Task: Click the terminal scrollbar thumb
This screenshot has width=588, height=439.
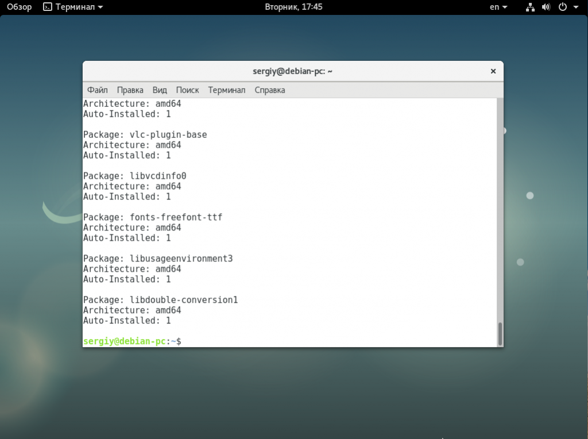Action: pyautogui.click(x=500, y=334)
